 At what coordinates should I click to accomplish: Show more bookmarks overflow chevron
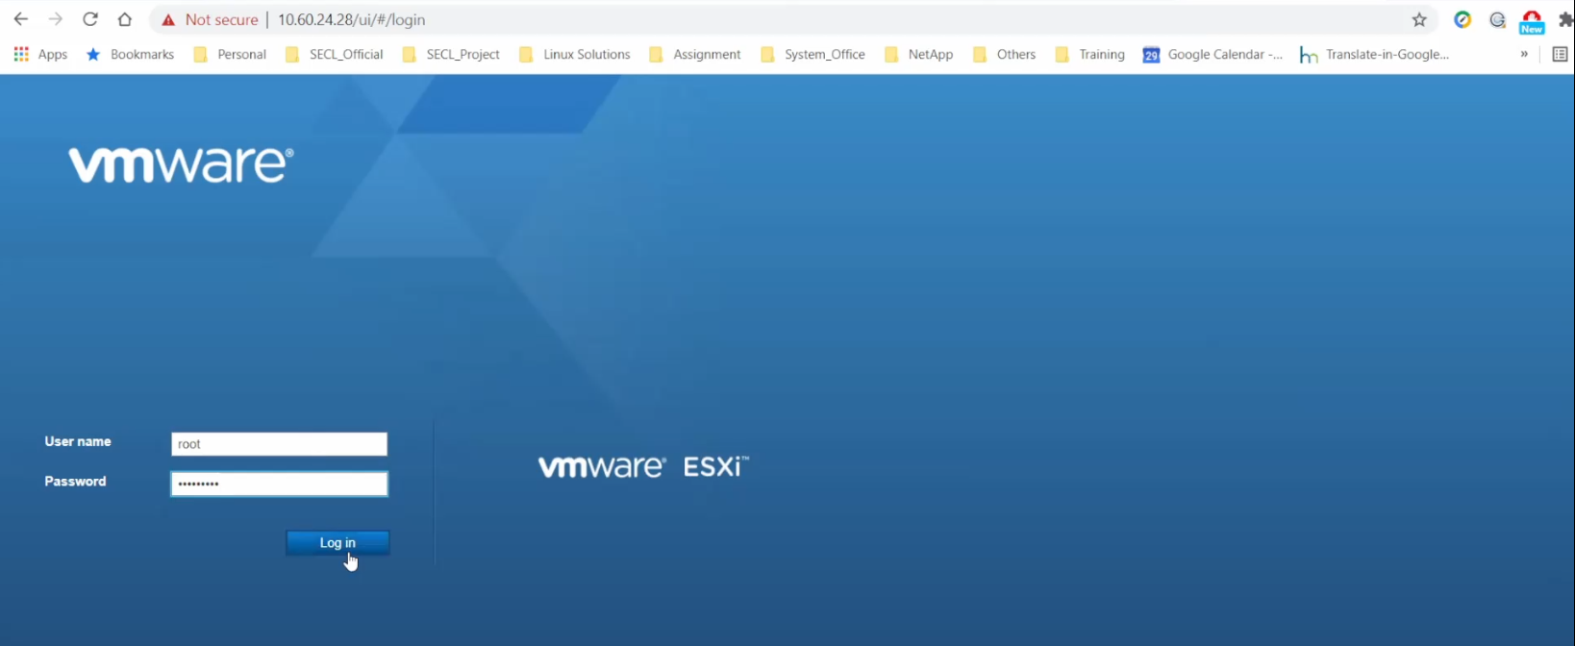(x=1524, y=55)
